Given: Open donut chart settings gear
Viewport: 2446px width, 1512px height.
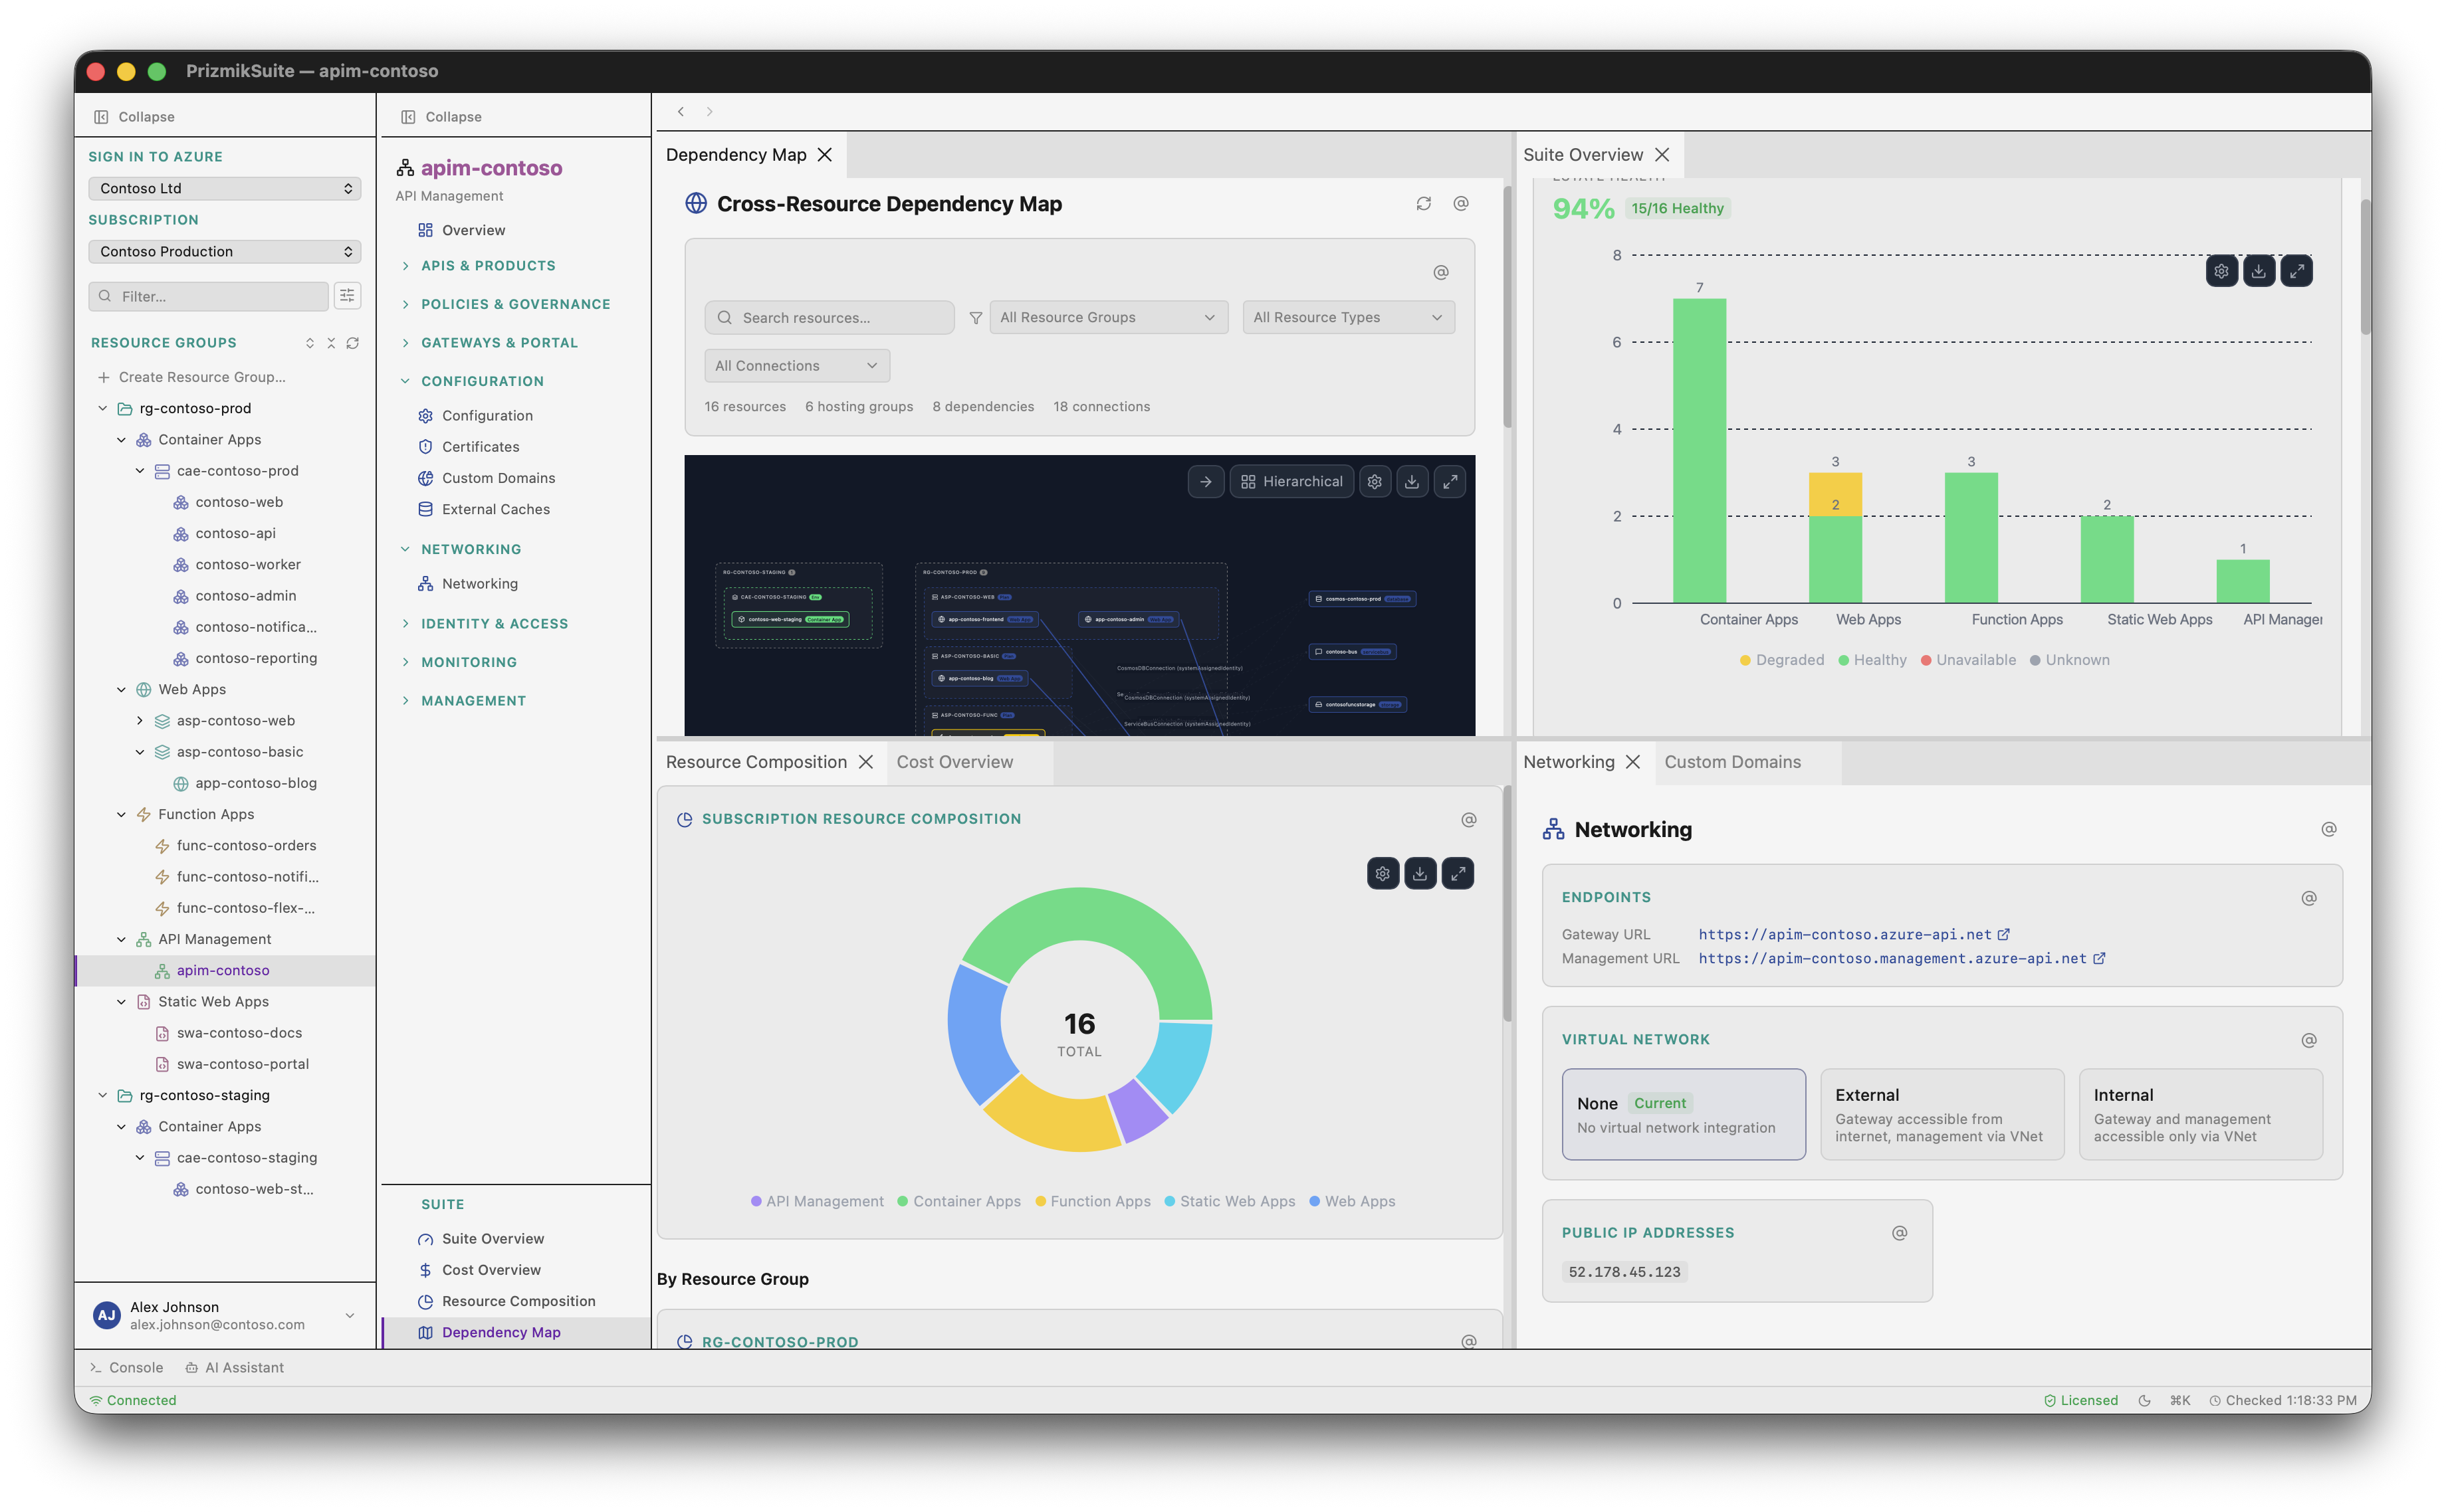Looking at the screenshot, I should point(1383,874).
